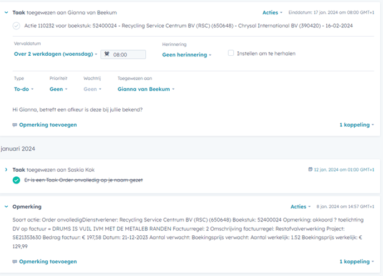Open the To-do type dropdown
Image resolution: width=383 pixels, height=276 pixels.
coord(24,89)
